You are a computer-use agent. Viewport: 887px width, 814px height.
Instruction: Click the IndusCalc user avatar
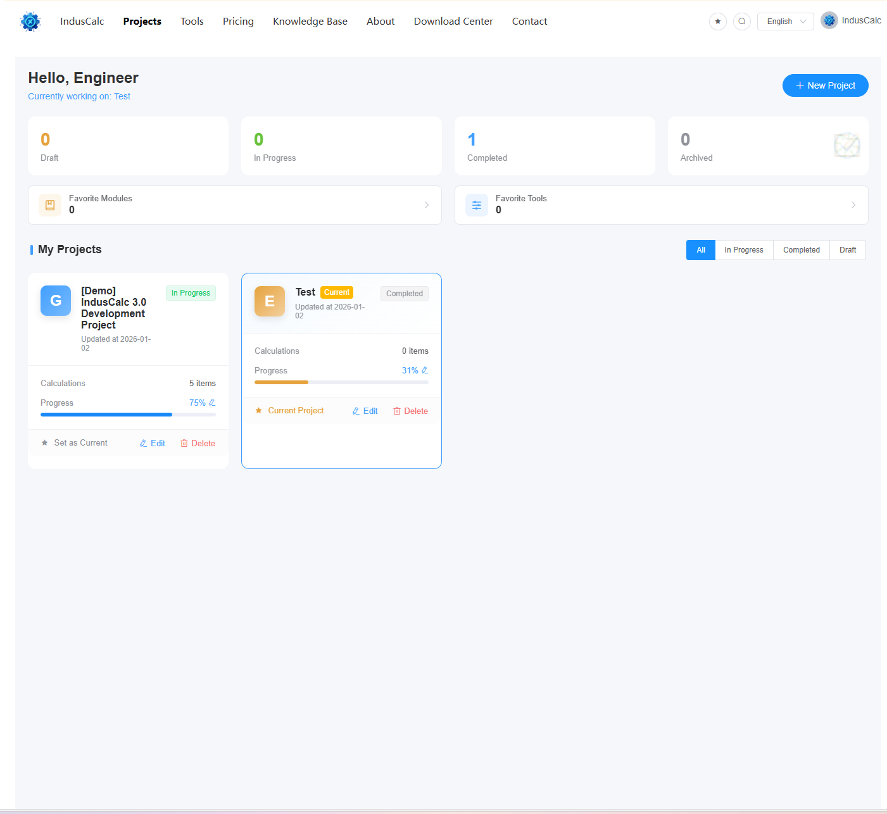829,20
